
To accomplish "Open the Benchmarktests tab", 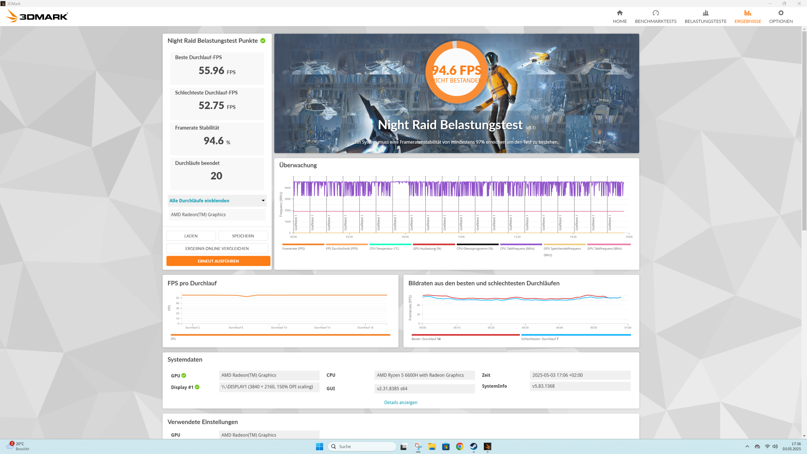I will click(656, 17).
